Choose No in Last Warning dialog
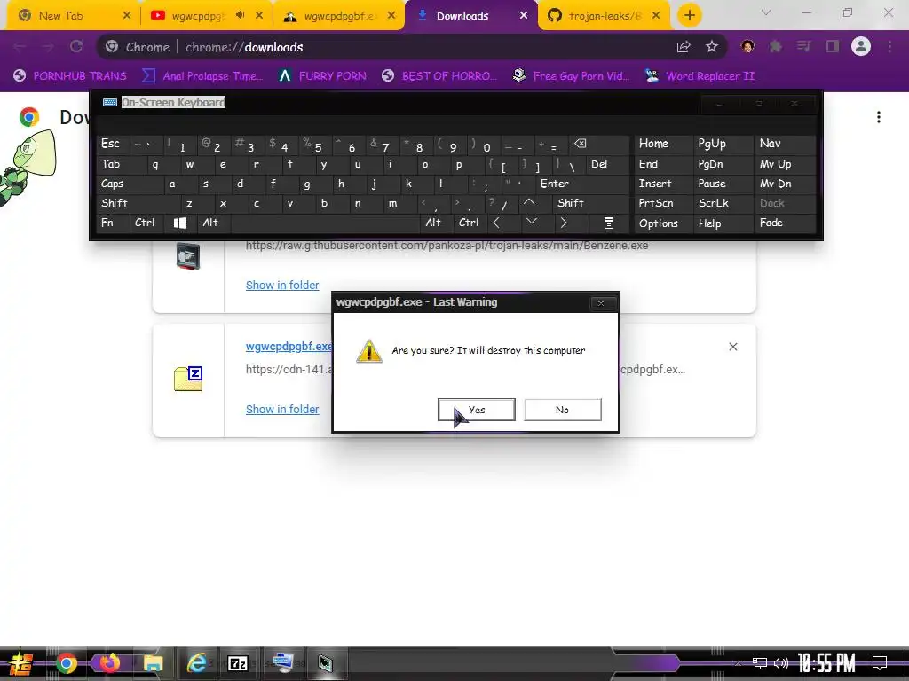 [562, 410]
